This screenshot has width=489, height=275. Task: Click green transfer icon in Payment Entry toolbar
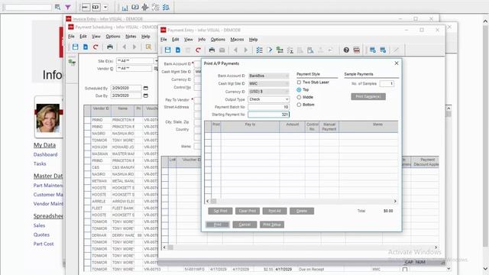tap(280, 50)
